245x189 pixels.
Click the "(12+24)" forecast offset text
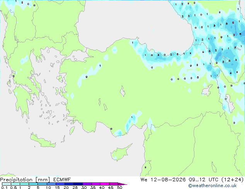(x=233, y=180)
